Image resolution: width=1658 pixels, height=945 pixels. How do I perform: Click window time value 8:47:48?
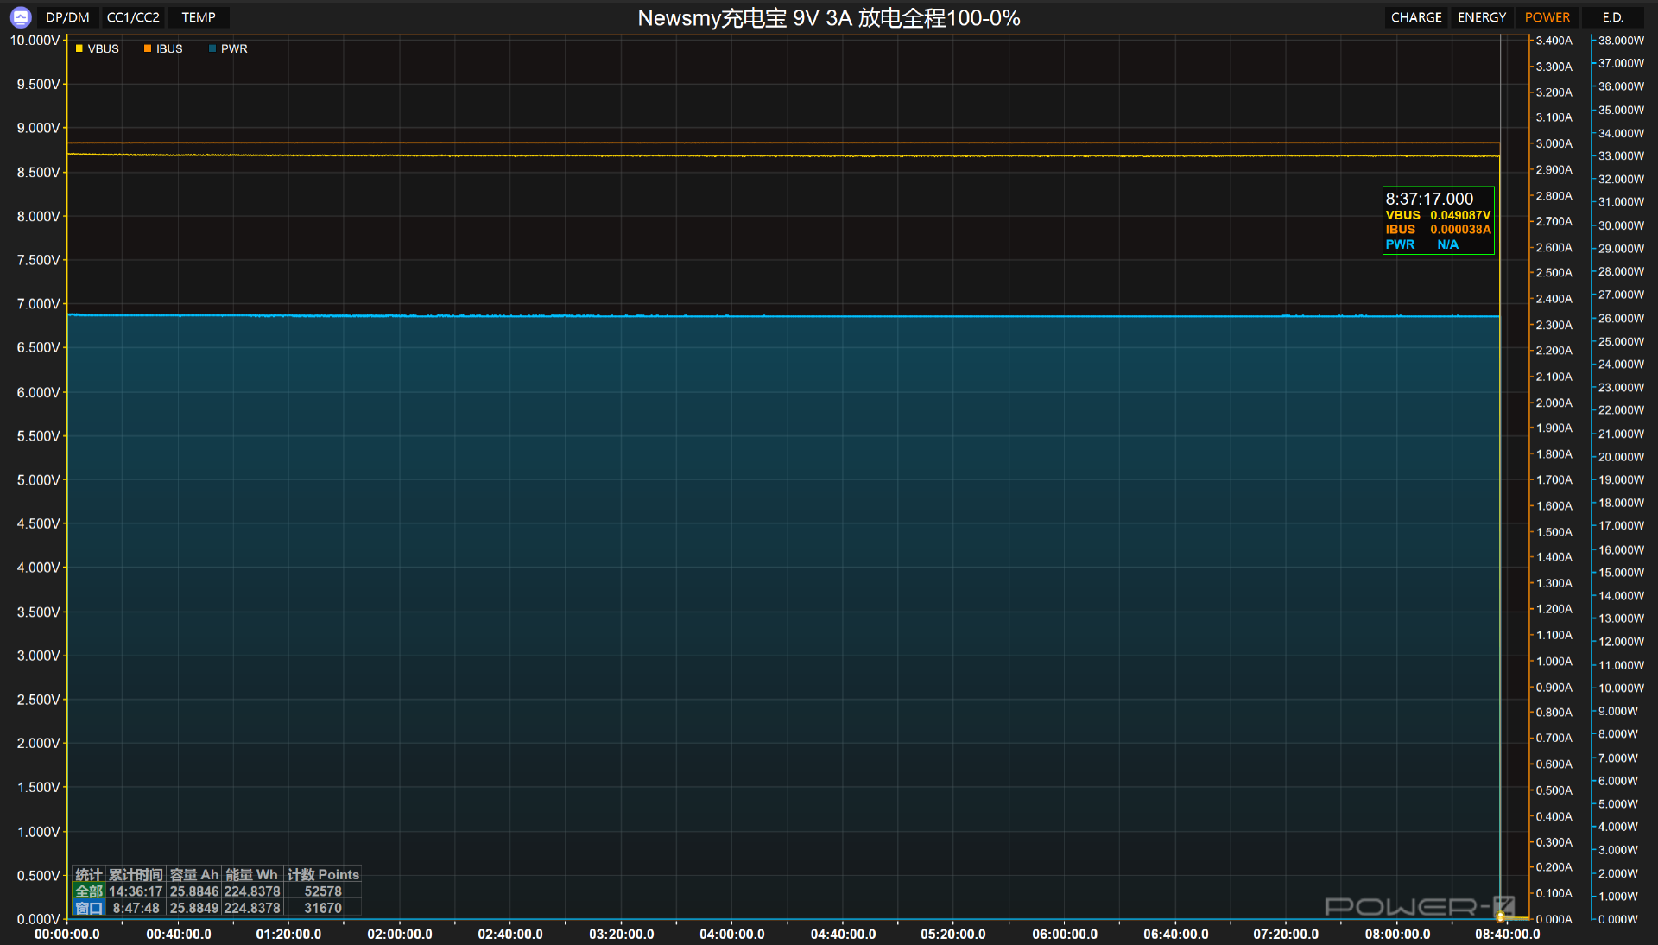[136, 908]
